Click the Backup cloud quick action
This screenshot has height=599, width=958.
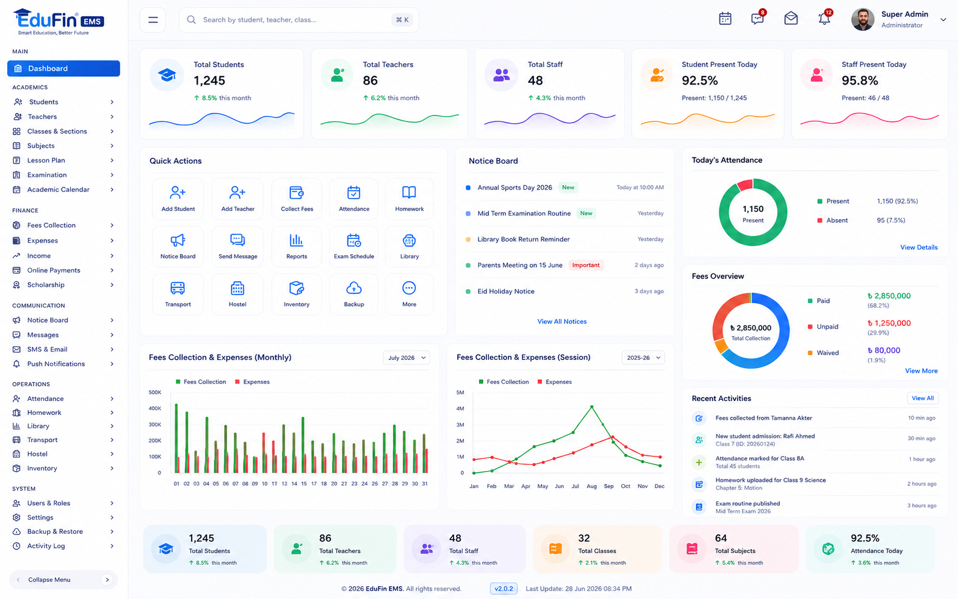tap(354, 294)
